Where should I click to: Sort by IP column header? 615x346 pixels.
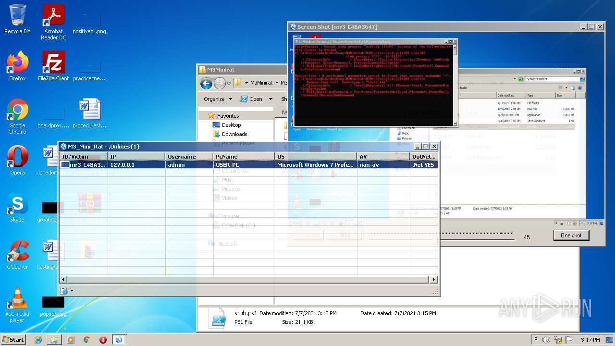(136, 157)
